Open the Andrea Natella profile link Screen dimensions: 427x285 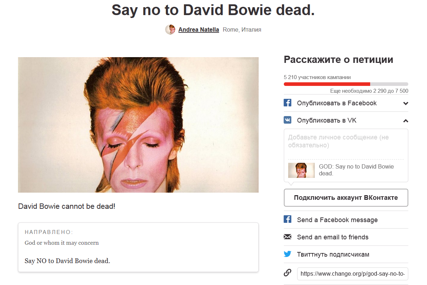(199, 29)
